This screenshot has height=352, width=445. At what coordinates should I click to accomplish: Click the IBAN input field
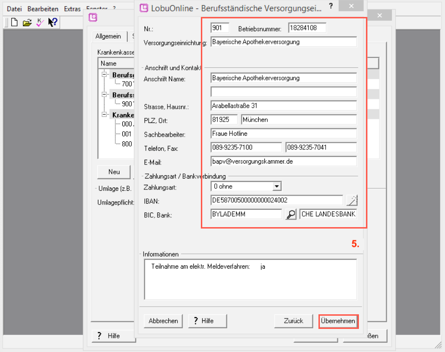(277, 200)
